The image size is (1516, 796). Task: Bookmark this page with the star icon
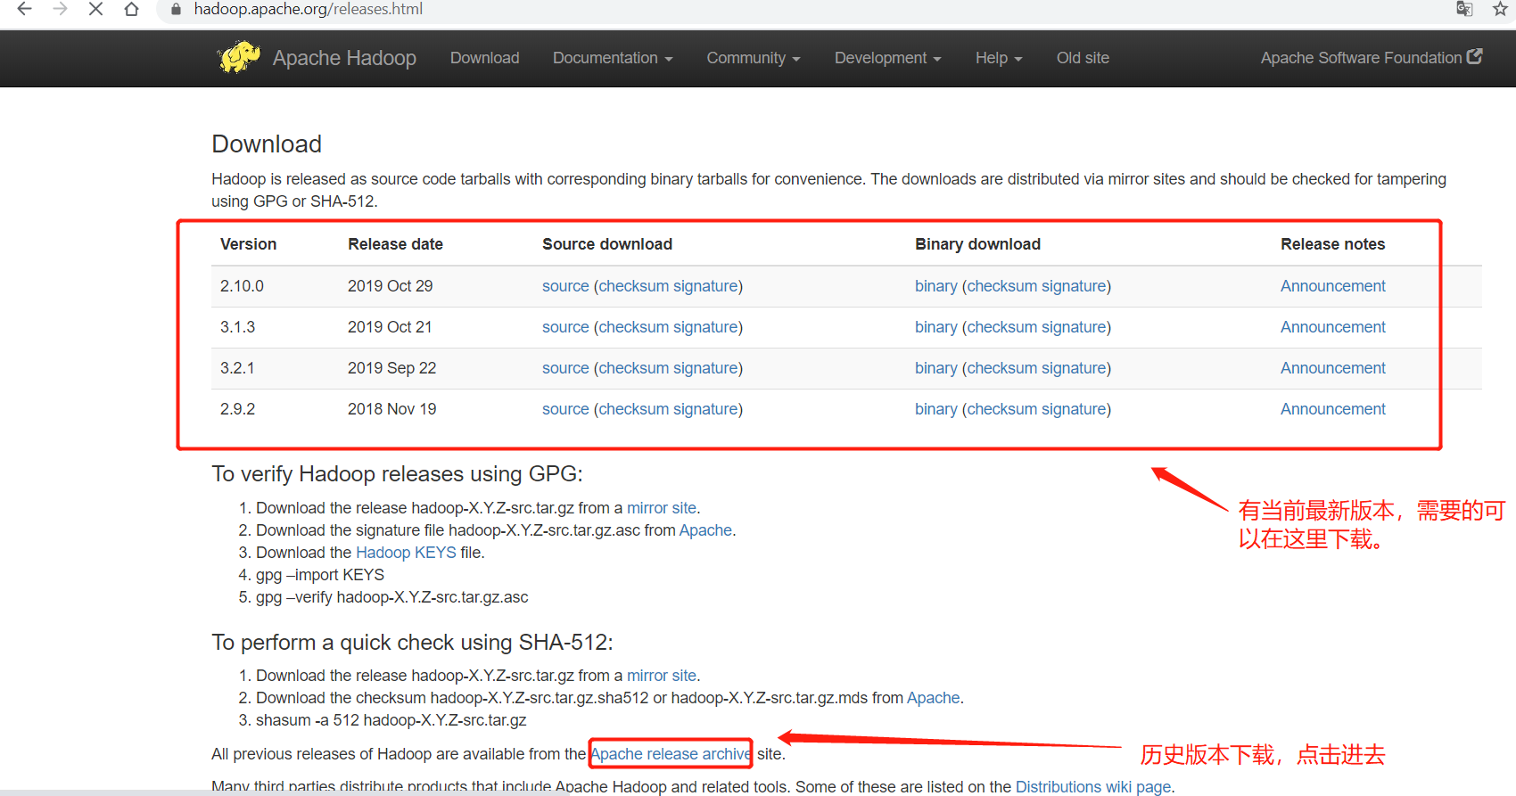tap(1500, 9)
